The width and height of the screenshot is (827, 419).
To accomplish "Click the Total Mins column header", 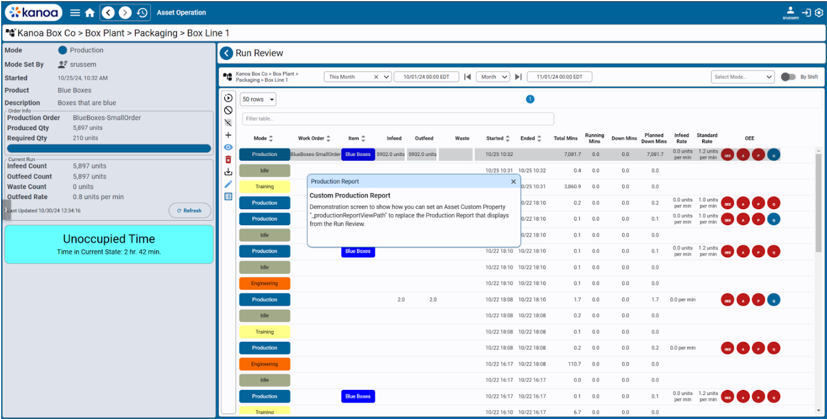I will coord(566,138).
